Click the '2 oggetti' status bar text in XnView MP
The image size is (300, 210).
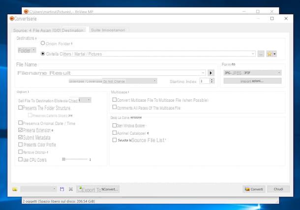pos(59,201)
